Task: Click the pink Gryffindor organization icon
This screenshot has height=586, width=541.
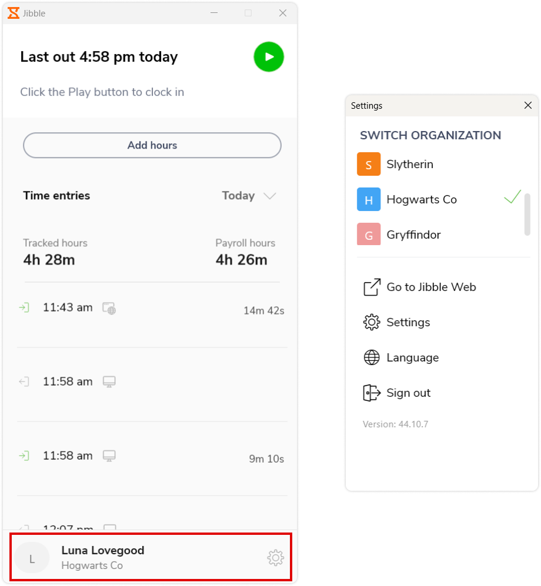Action: click(369, 235)
